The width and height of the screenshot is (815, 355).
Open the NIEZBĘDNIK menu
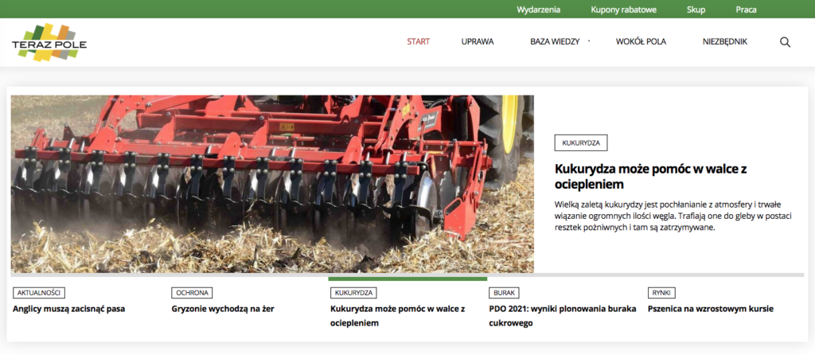pos(725,42)
